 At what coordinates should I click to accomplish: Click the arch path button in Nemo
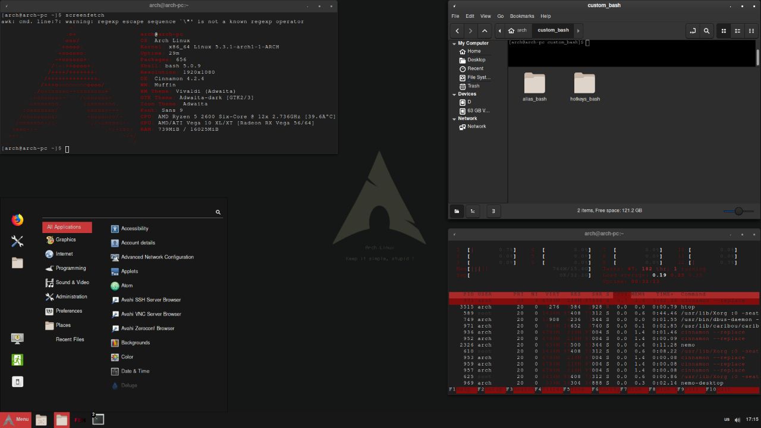click(517, 30)
